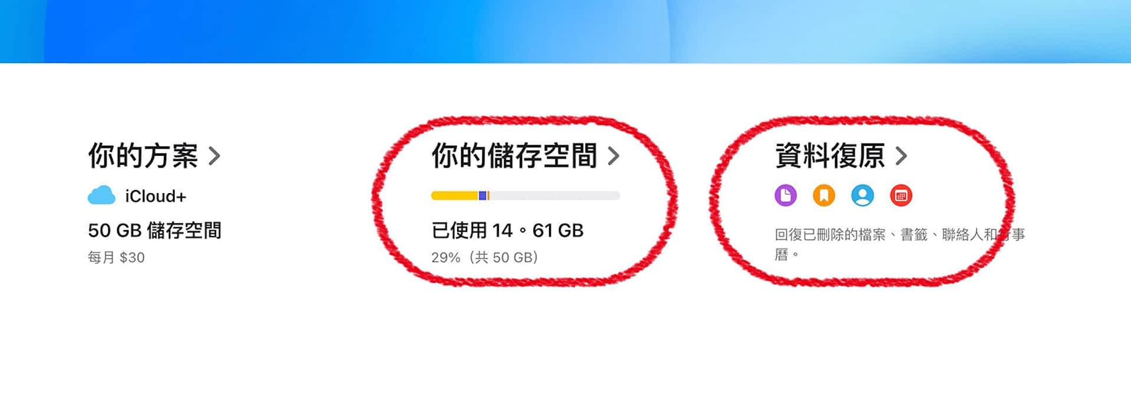
Task: Click the grey unused portion of storage bar
Action: pos(555,195)
